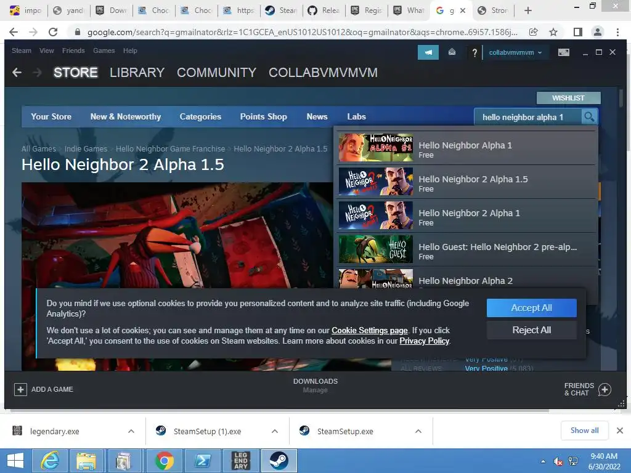Screen dimensions: 631x473
Task: Click the store search input field
Action: [x=528, y=117]
